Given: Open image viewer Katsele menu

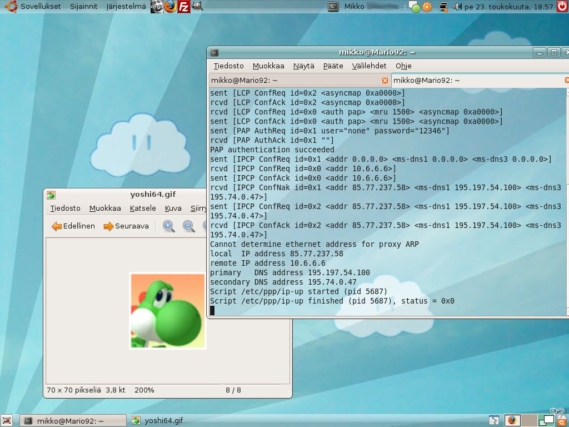Looking at the screenshot, I should pyautogui.click(x=143, y=208).
